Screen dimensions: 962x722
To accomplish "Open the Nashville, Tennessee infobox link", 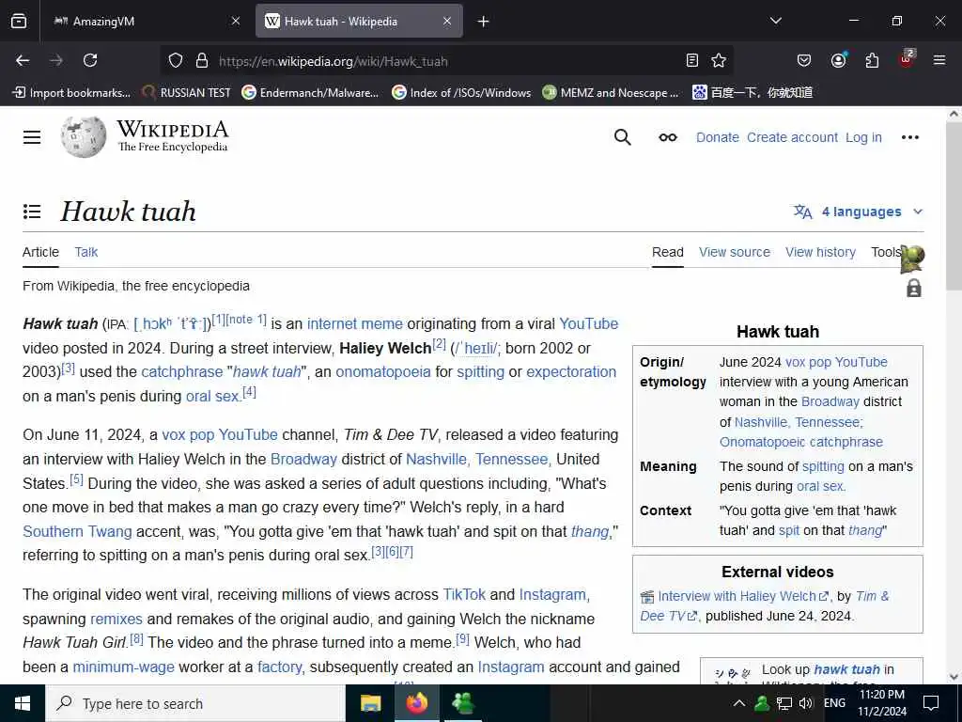I will (x=799, y=422).
